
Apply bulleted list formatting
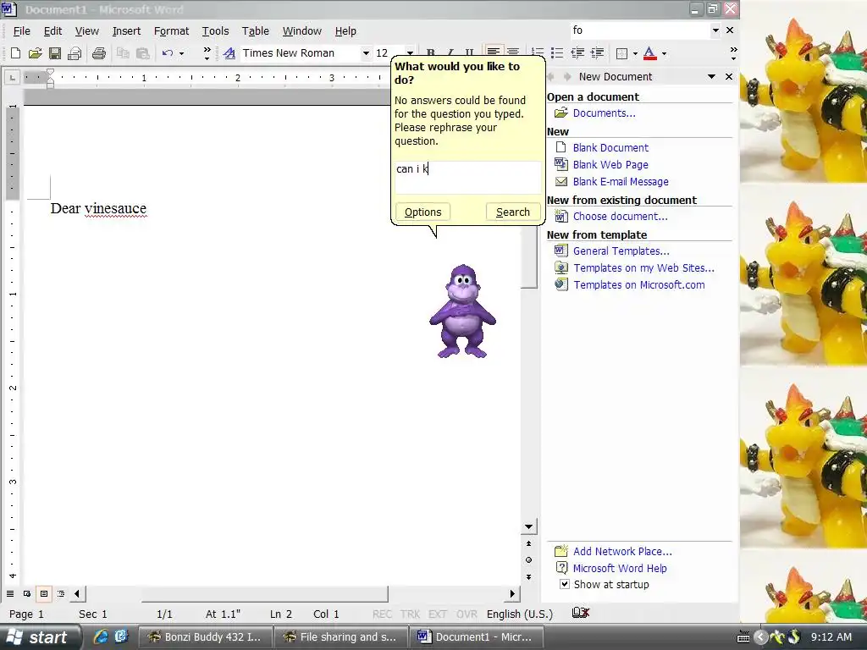pyautogui.click(x=557, y=53)
